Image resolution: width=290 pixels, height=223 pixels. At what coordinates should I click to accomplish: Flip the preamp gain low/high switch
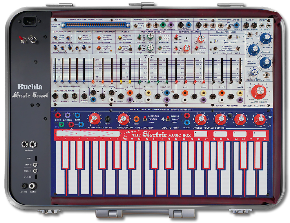(x=229, y=27)
